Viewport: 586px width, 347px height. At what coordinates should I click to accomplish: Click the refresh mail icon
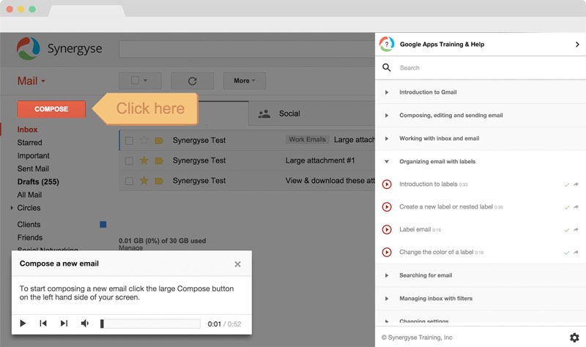click(x=192, y=81)
